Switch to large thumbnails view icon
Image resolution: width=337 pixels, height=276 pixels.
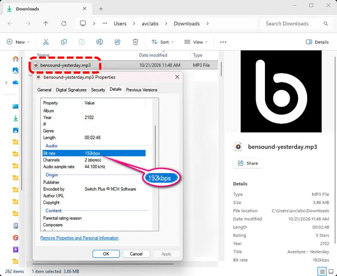pos(331,271)
